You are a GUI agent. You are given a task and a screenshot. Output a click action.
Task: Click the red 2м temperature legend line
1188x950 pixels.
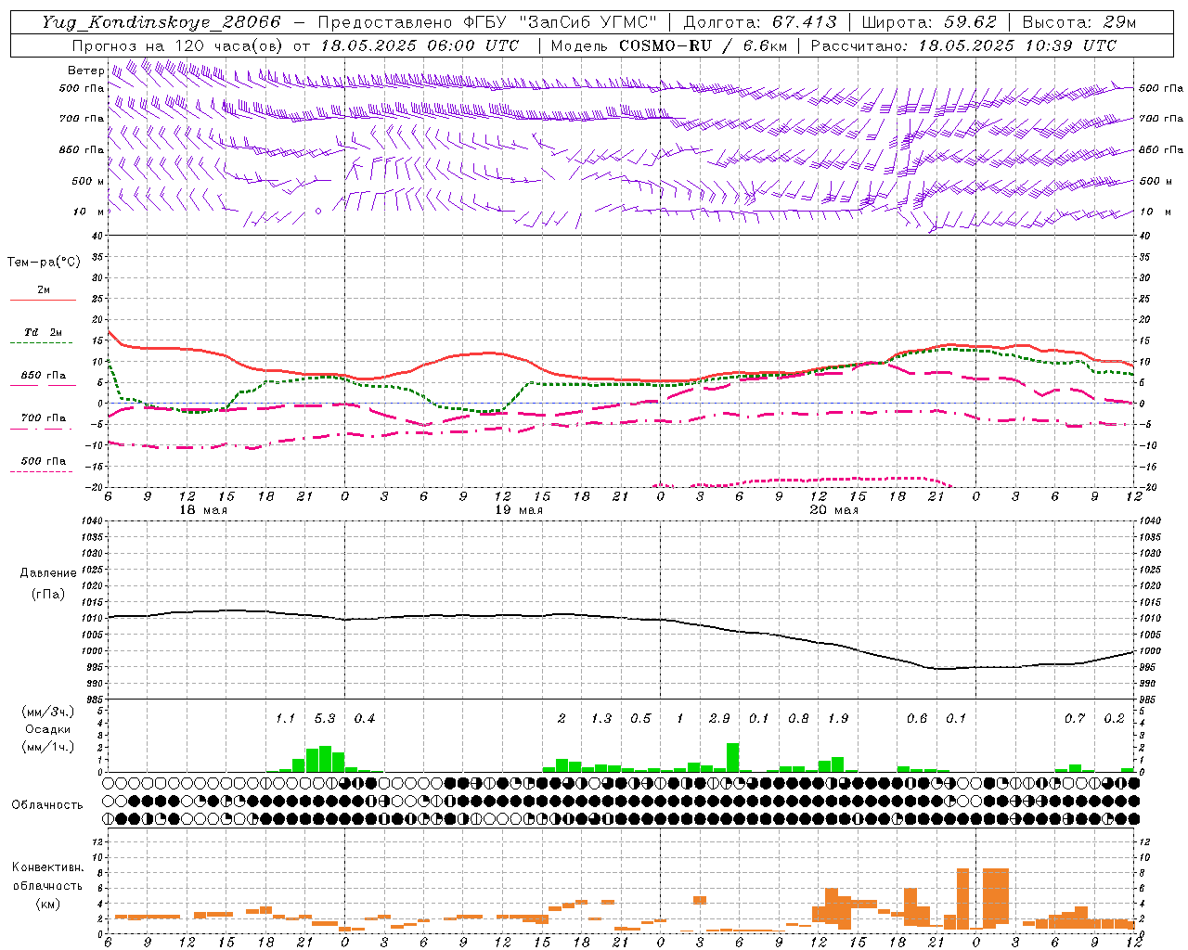point(43,300)
